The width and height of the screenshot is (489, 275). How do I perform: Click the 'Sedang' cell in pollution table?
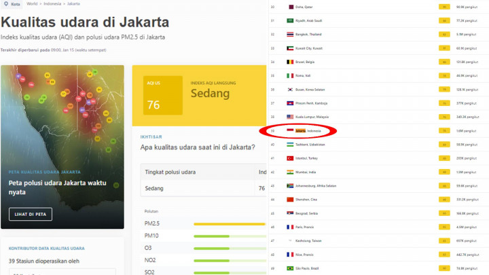tap(154, 188)
